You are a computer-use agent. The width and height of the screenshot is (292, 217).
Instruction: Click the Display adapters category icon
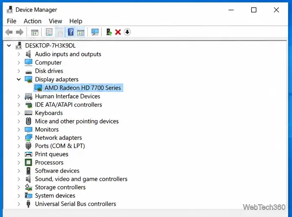click(29, 79)
